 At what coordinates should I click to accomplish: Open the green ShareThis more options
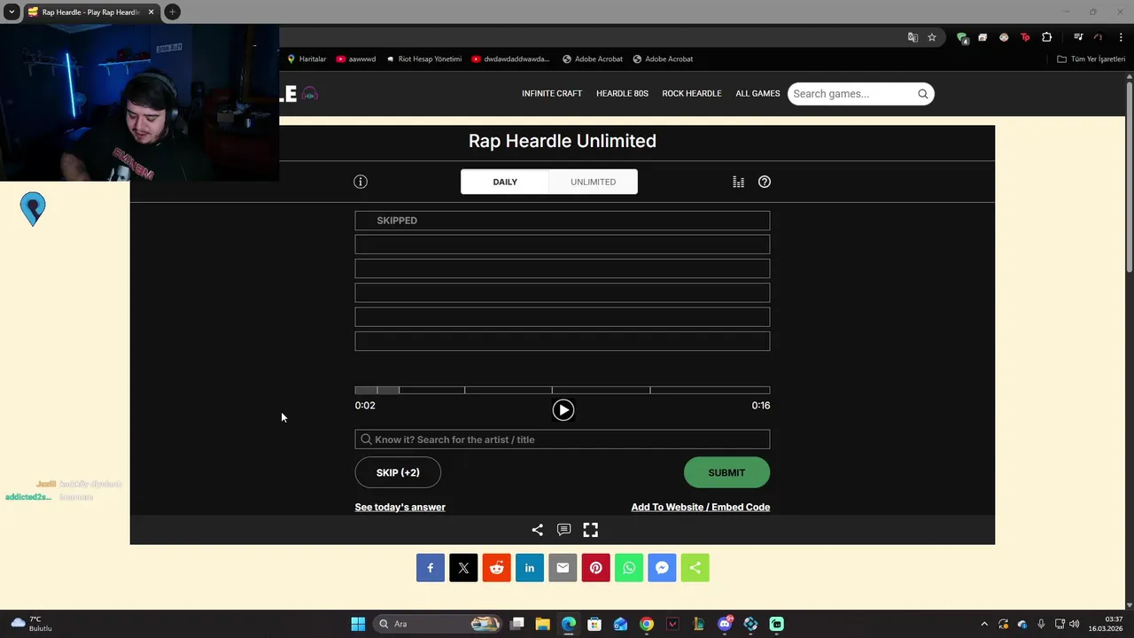click(695, 568)
